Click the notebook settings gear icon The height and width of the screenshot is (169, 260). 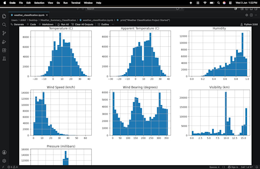pyautogui.click(x=247, y=15)
